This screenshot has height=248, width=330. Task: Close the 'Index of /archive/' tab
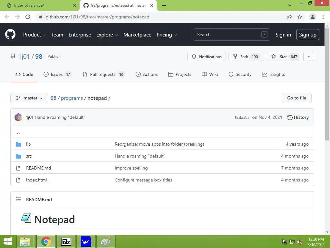coord(75,5)
